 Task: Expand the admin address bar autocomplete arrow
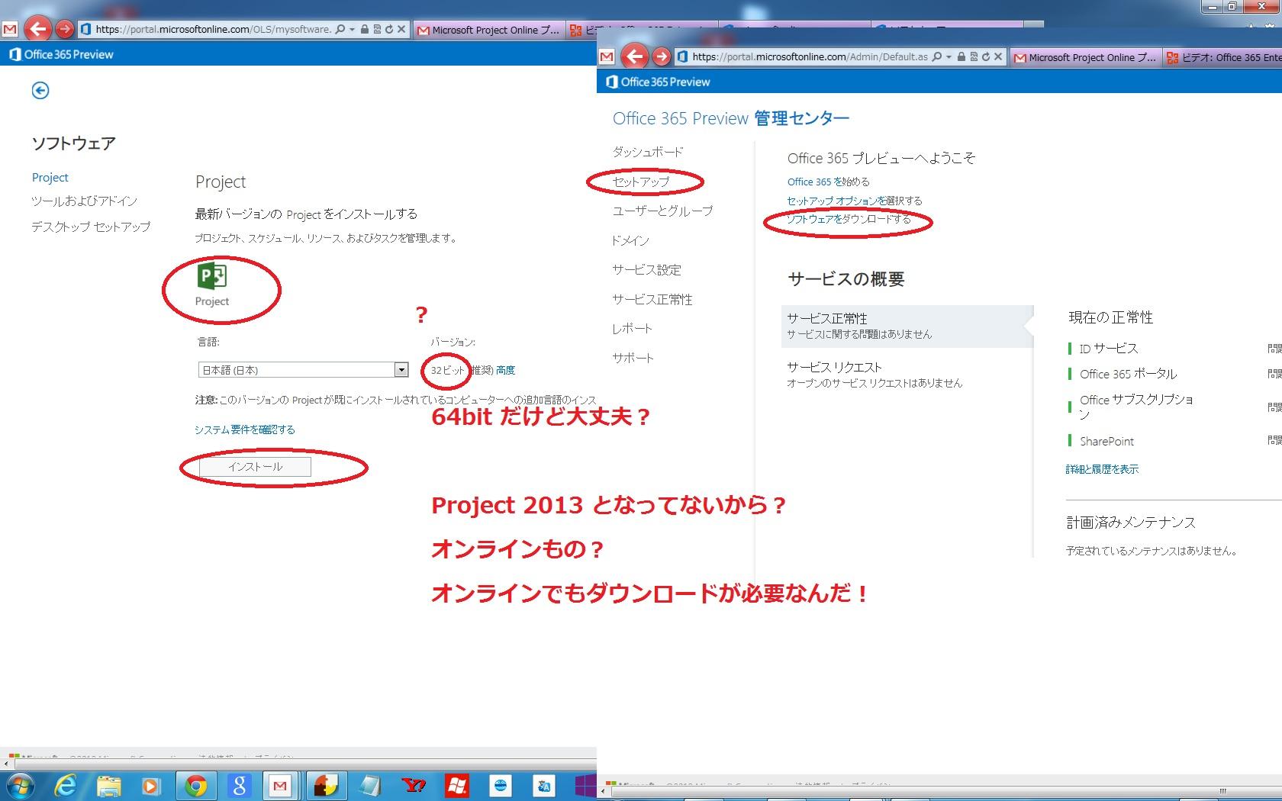[x=949, y=56]
